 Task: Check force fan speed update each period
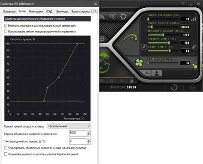pos(6,148)
